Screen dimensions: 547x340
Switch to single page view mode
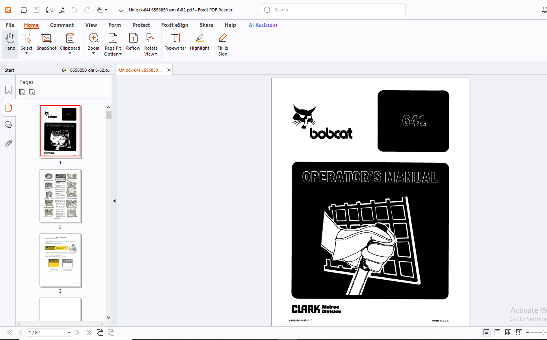pos(486,333)
